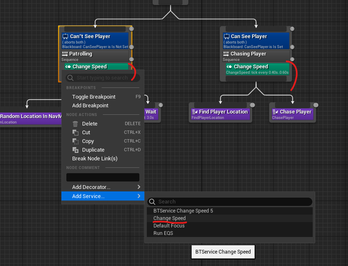Select the Can't See Player decorator

[x=95, y=41]
